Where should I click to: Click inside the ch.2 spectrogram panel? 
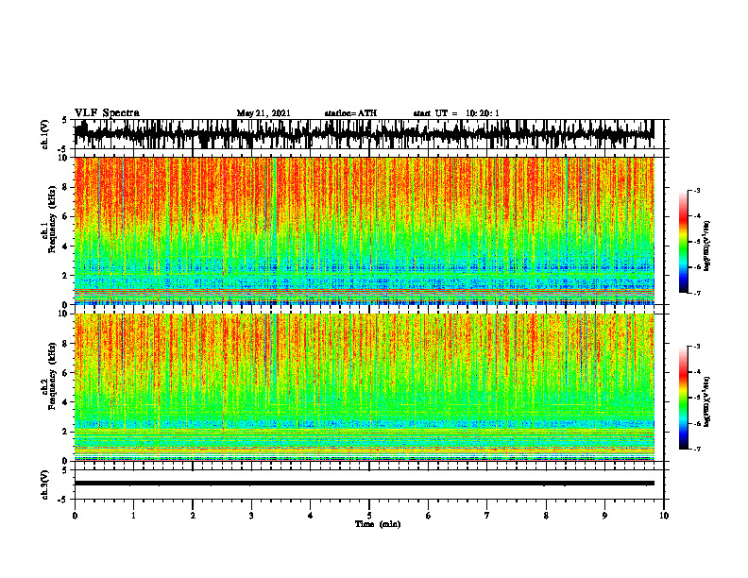[365, 387]
